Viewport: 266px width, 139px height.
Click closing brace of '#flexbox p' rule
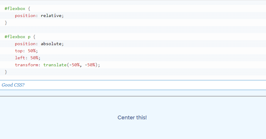click(6, 72)
